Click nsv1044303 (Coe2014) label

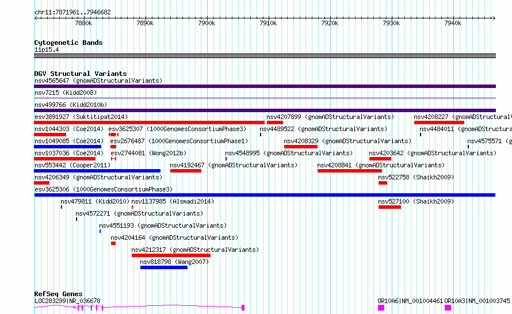(69, 129)
